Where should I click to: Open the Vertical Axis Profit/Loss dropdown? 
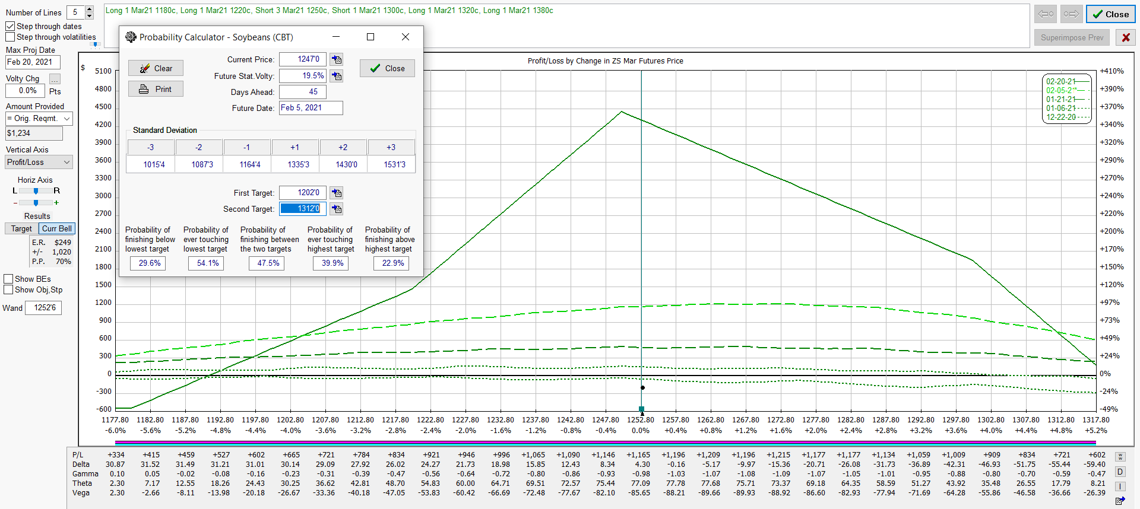coord(39,162)
